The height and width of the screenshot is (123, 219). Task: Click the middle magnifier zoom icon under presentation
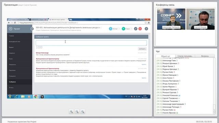[x=77, y=112]
